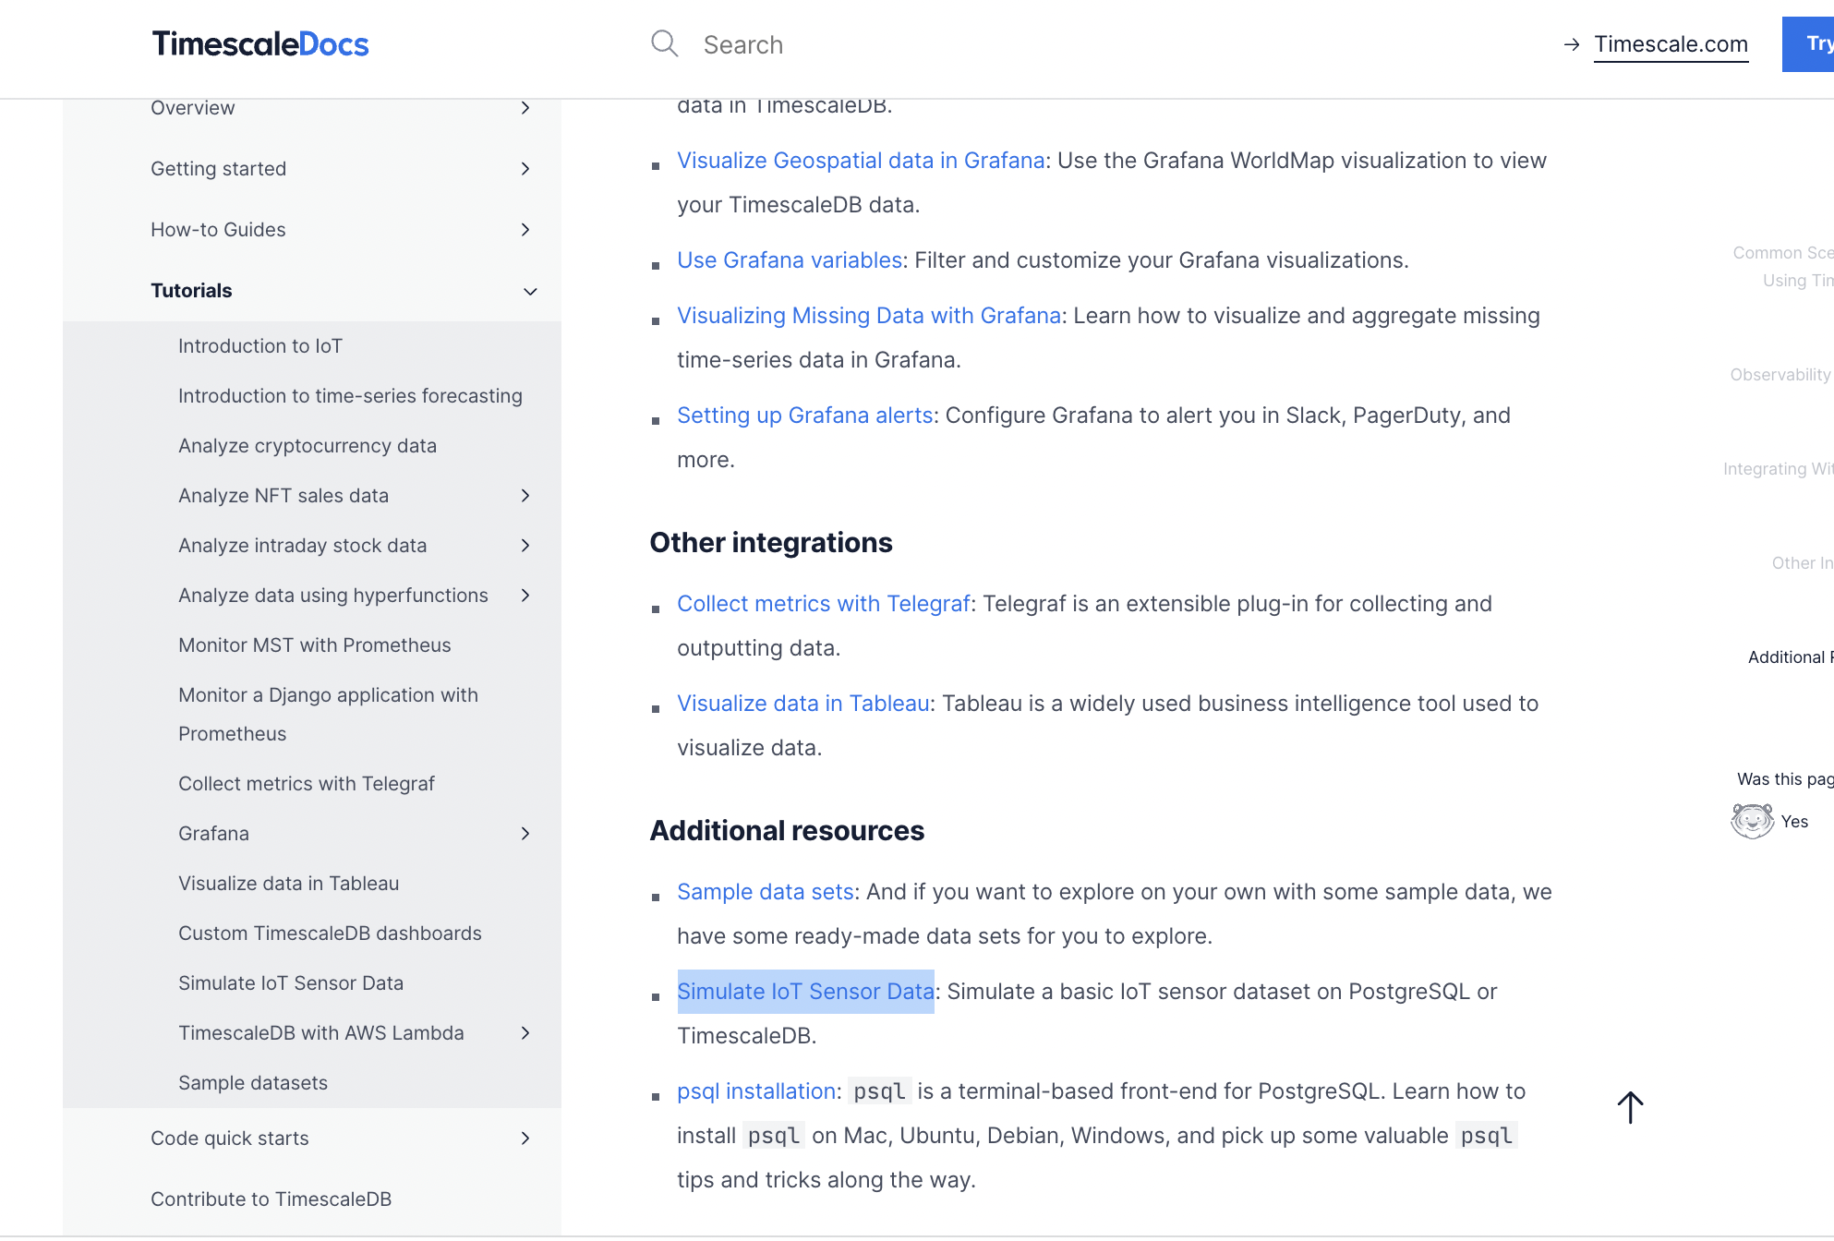
Task: Expand TimescaleDB with AWS Lambda
Action: 525,1033
